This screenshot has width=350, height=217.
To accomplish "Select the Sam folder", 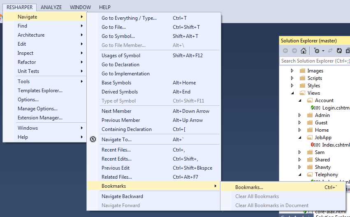I will [320, 152].
